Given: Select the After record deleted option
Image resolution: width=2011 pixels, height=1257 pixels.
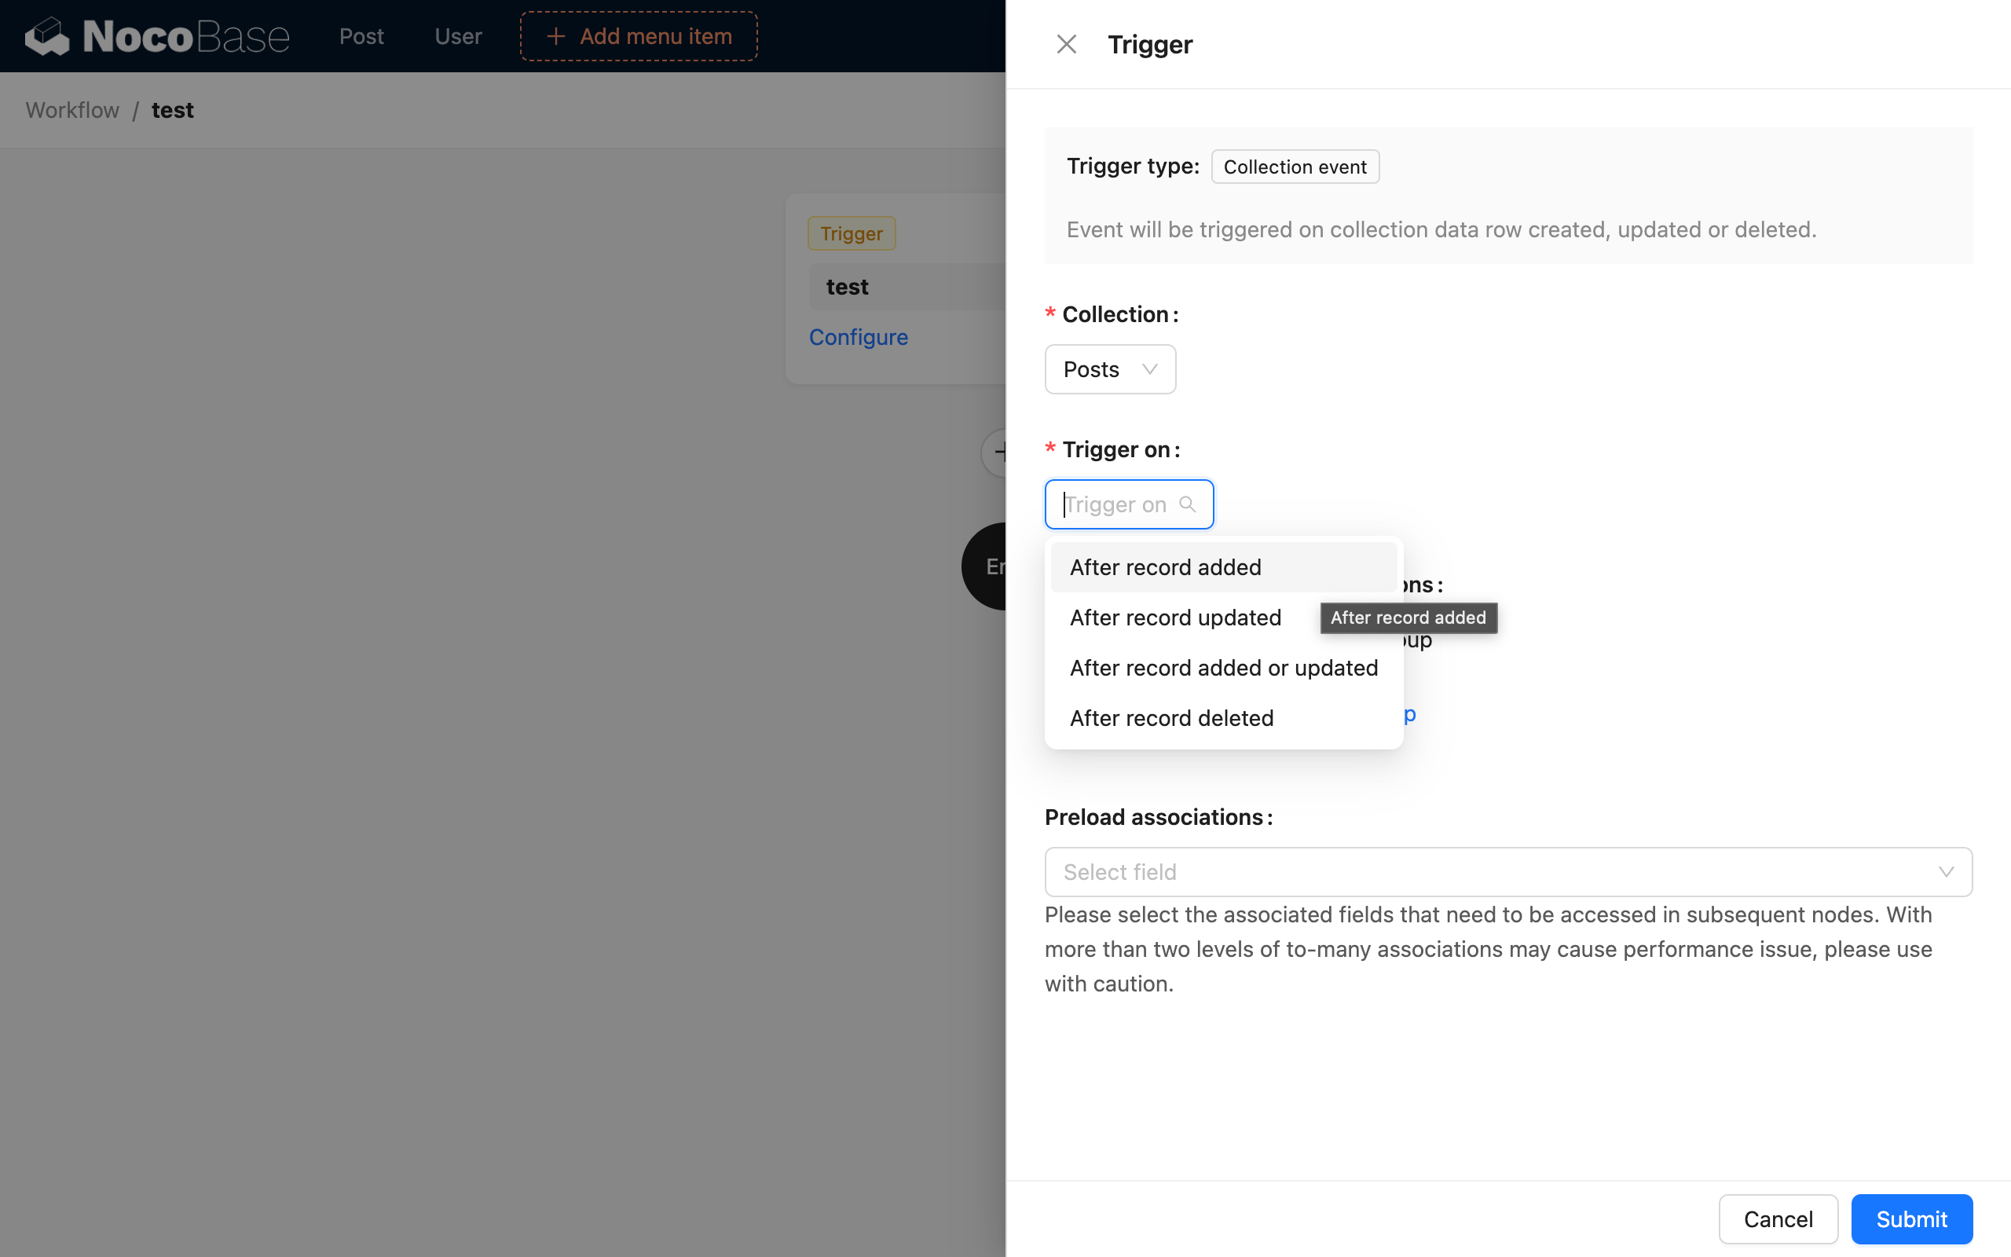Looking at the screenshot, I should pos(1171,716).
